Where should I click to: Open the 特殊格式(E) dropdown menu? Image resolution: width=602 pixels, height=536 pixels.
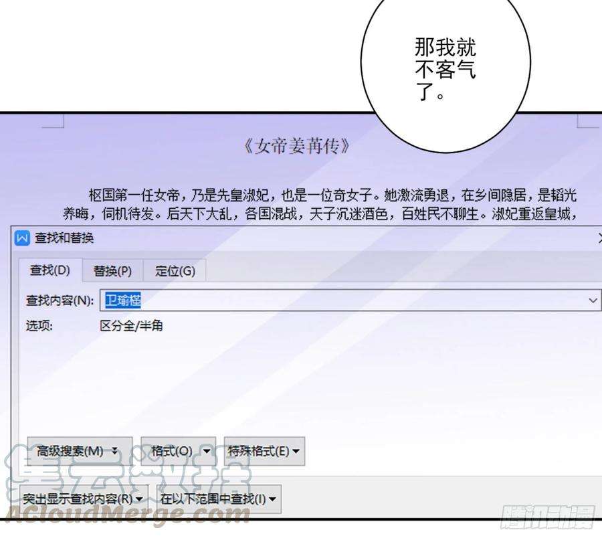pos(264,451)
